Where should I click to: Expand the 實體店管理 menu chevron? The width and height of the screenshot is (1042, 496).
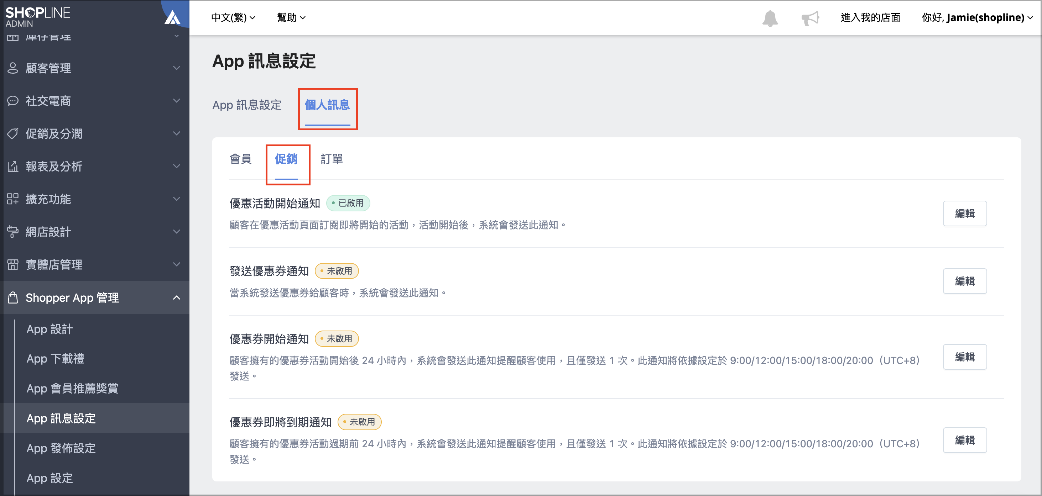tap(177, 264)
